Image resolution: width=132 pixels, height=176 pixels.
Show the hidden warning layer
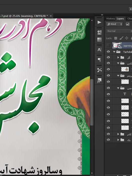(x=108, y=45)
